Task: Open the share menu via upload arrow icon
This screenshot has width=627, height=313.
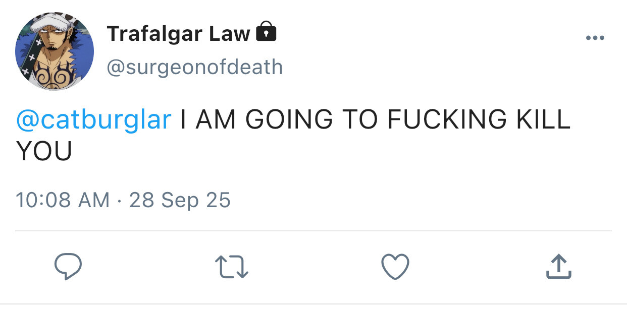Action: pyautogui.click(x=558, y=267)
